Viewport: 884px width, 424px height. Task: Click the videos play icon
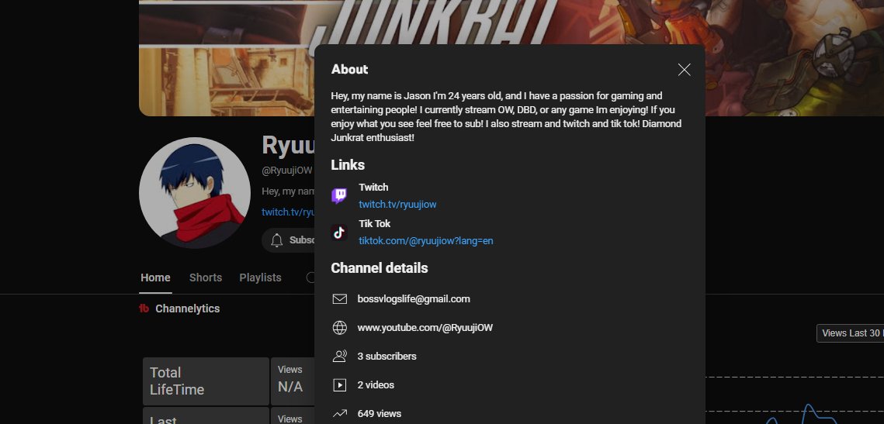coord(339,385)
